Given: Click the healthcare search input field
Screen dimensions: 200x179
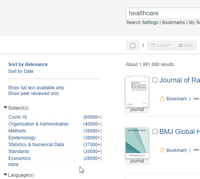Looking at the screenshot, I should [x=163, y=13].
